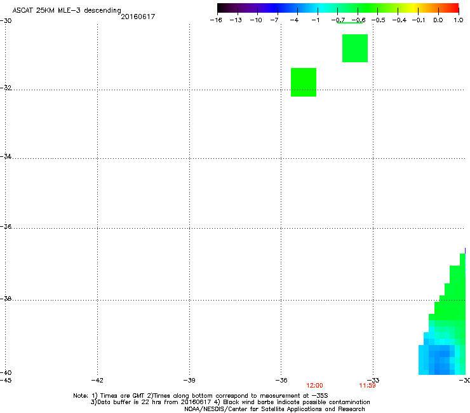
Task: Click the "-0.7" color bar label
Action: [338, 20]
